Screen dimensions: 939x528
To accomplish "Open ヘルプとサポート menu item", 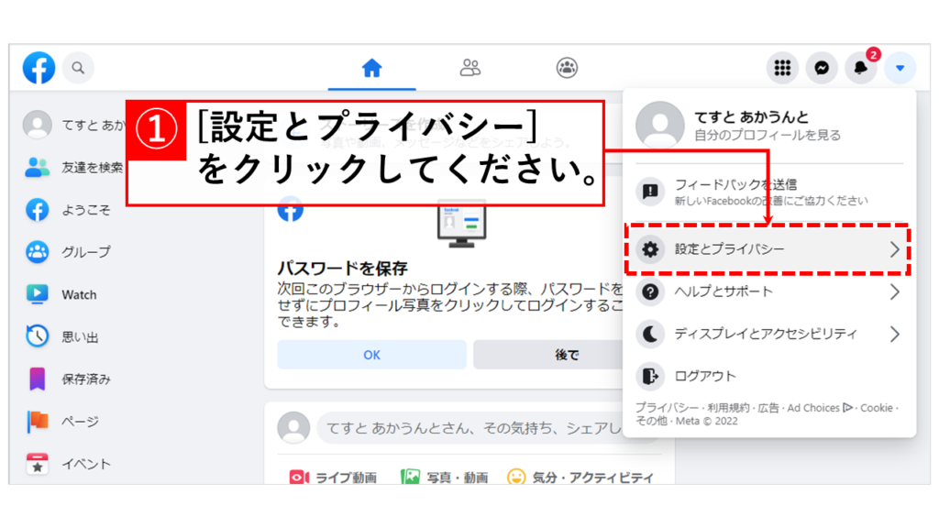I will (x=769, y=291).
